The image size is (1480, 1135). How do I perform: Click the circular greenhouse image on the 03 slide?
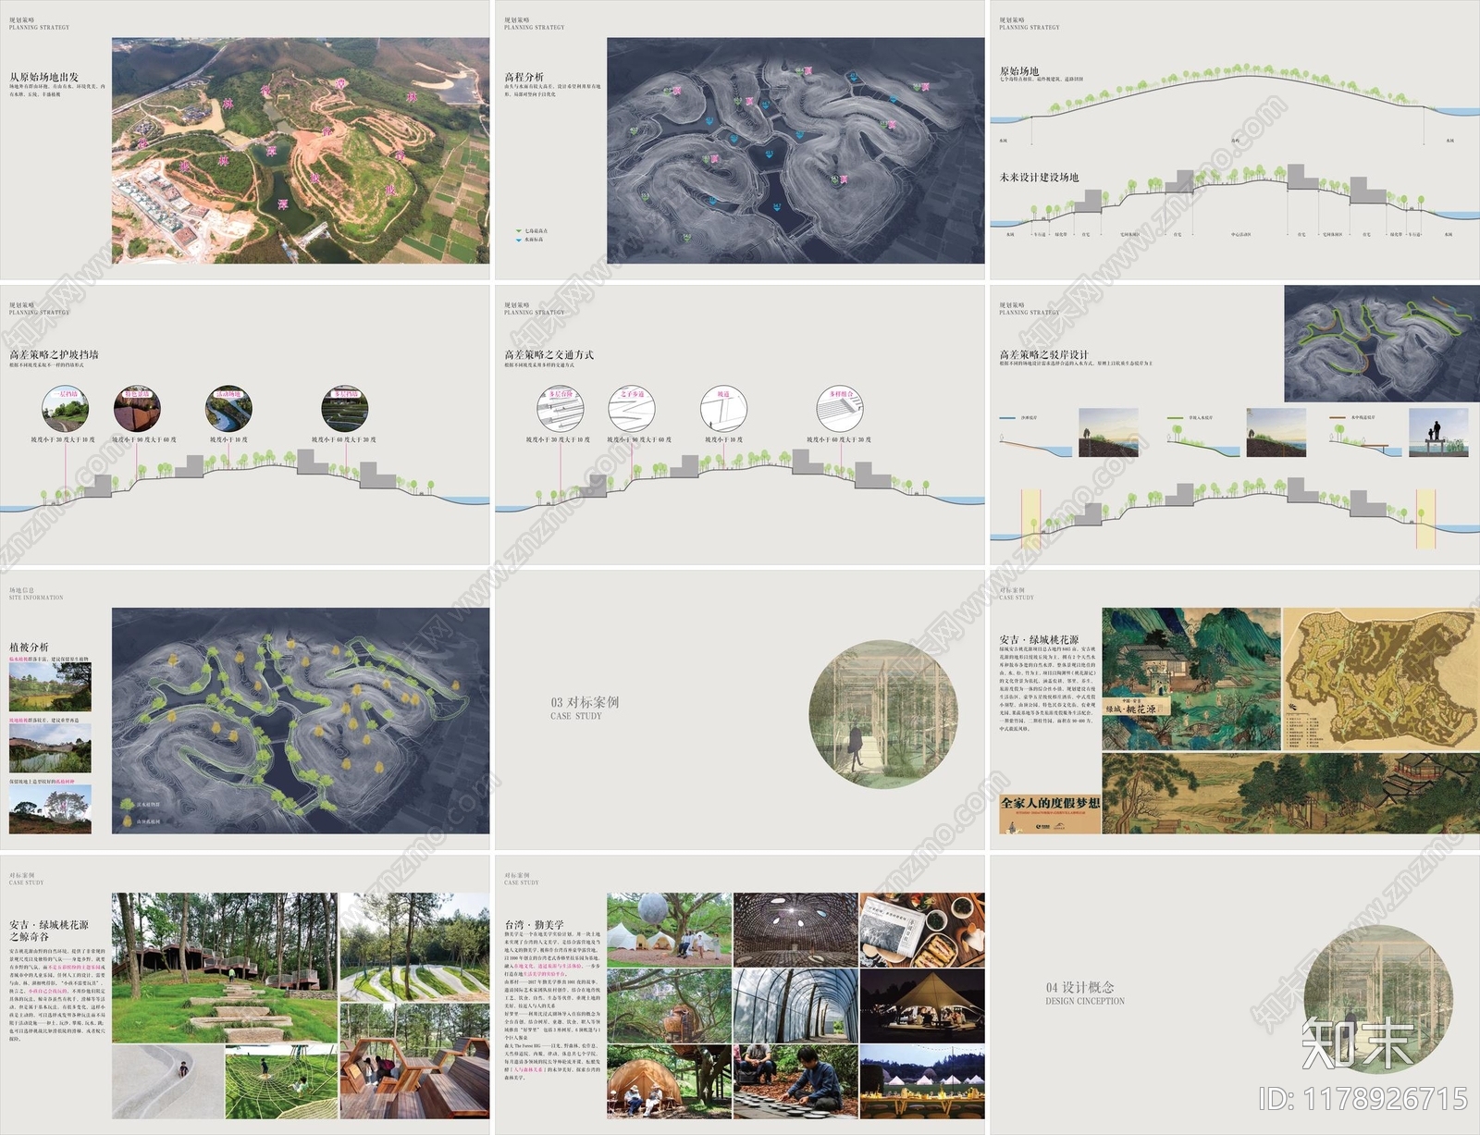click(883, 714)
